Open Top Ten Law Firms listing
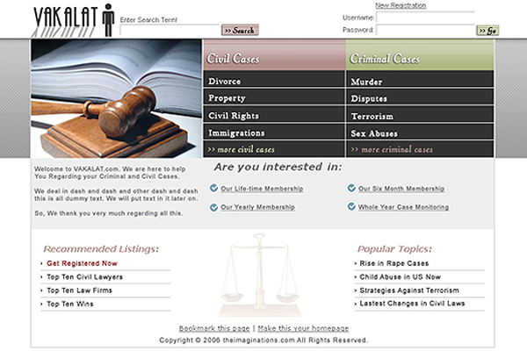Image resolution: width=527 pixels, height=351 pixels. [79, 290]
